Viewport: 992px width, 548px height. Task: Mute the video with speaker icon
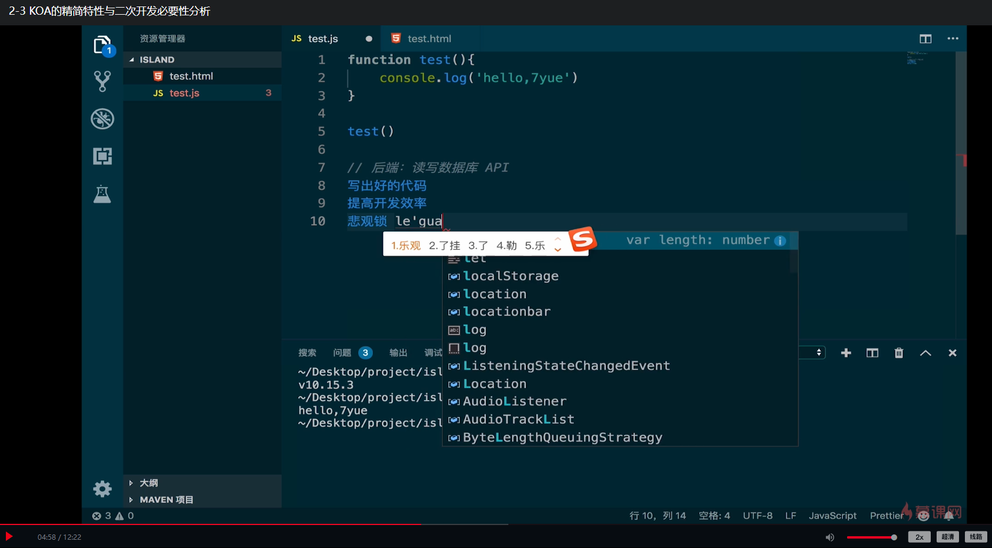tap(830, 537)
